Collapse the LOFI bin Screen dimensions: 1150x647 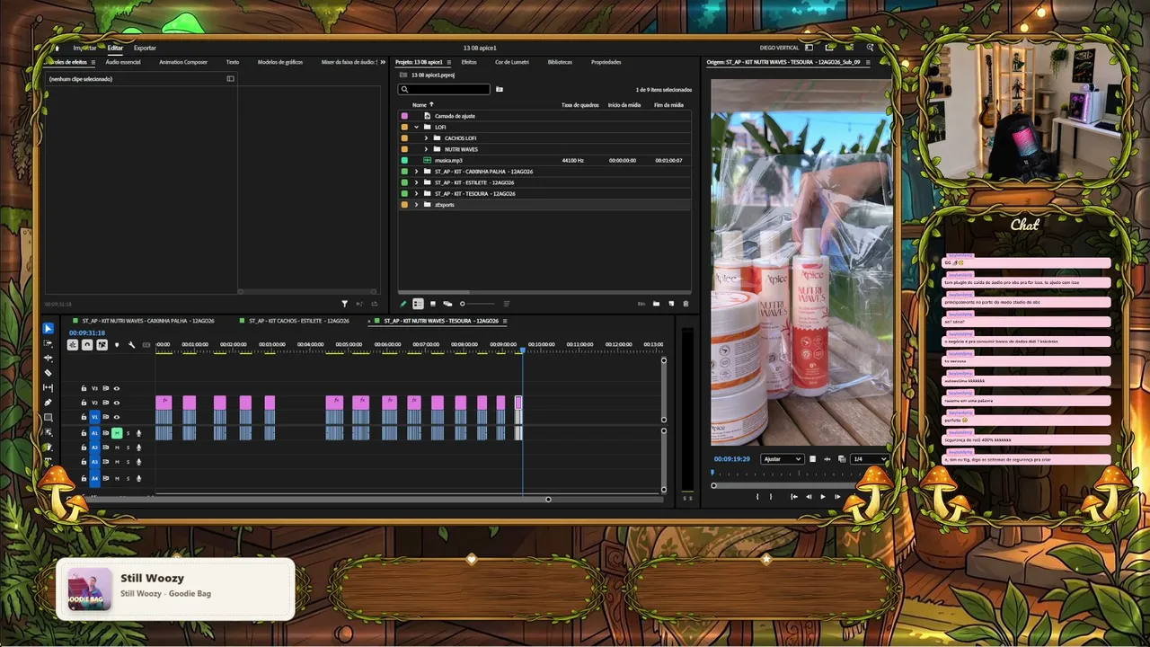(416, 127)
